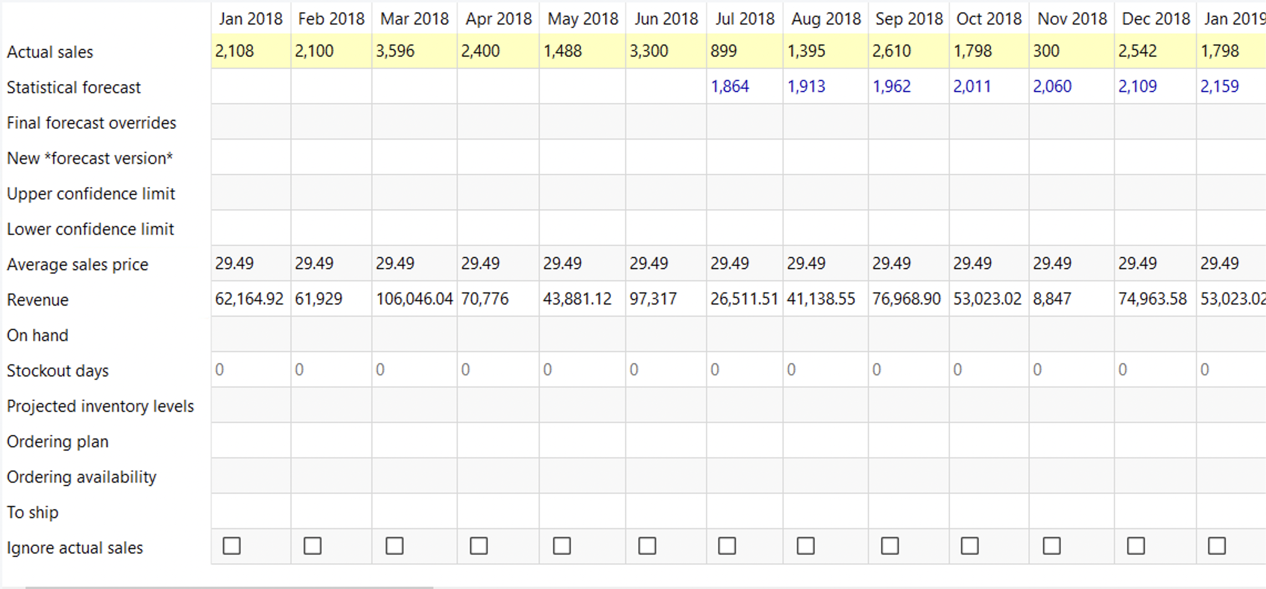Select Actual sales value 300 for Nov 2018
1266x589 pixels.
click(x=1047, y=51)
